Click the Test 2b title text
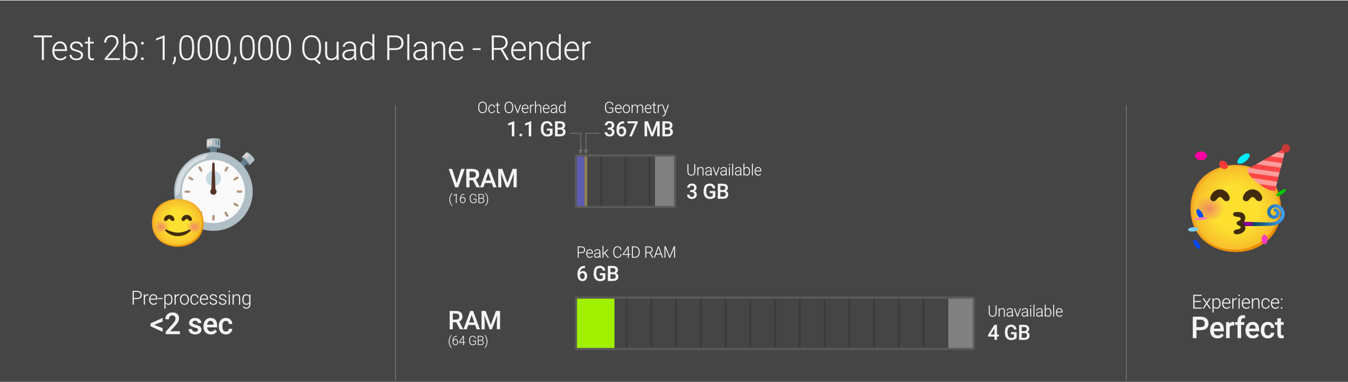Screen dimensions: 1348x382 (312, 48)
